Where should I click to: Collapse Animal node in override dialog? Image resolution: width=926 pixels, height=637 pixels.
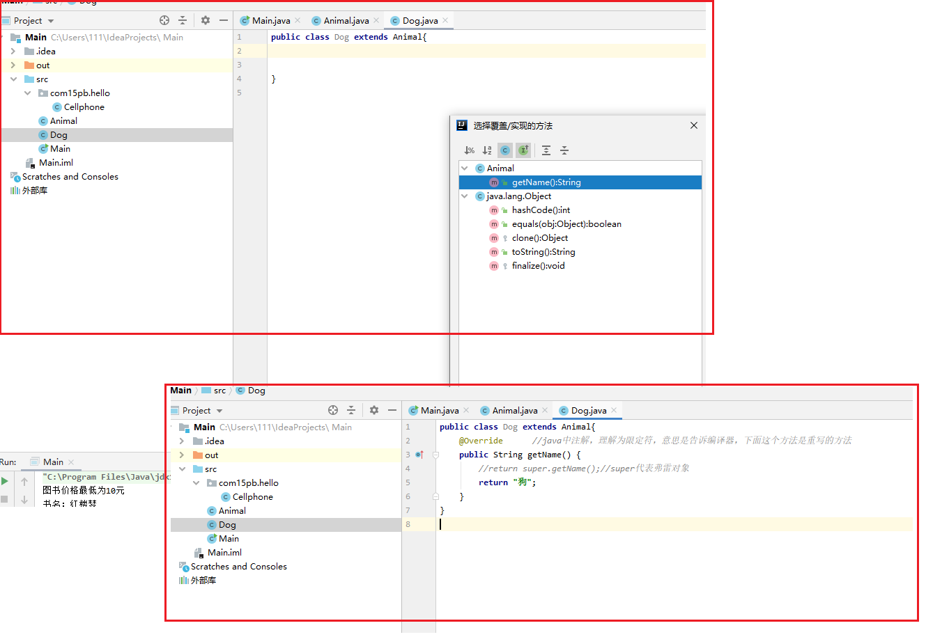click(465, 168)
